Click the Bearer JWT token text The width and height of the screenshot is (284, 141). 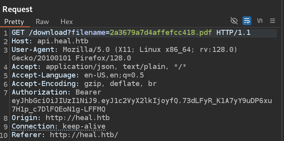[142, 105]
